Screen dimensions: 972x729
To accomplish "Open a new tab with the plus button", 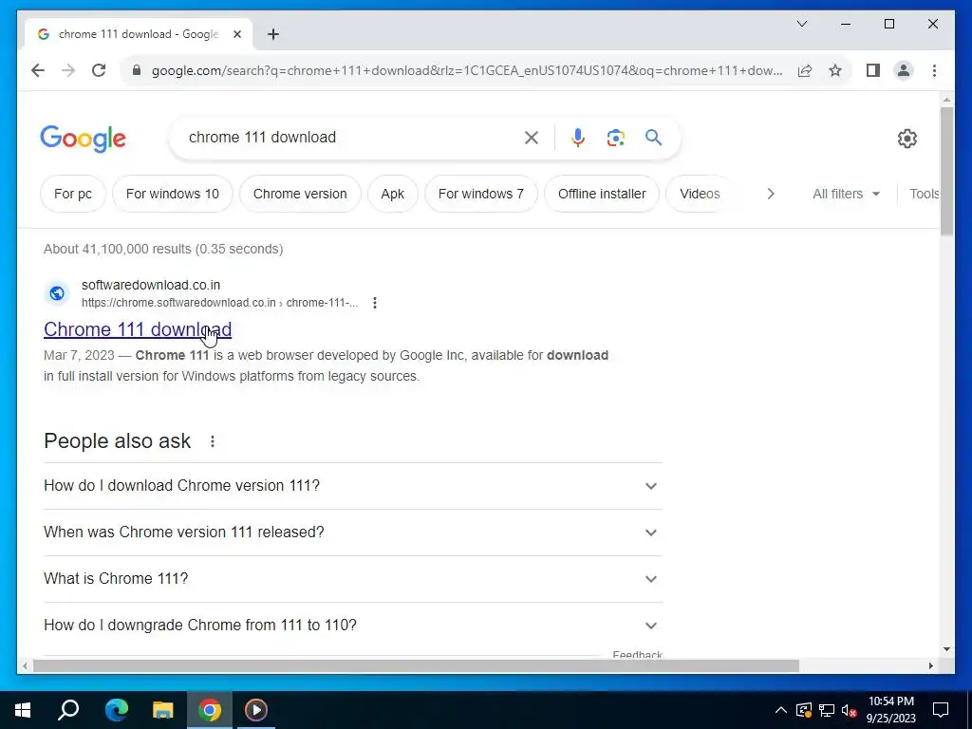I will pyautogui.click(x=273, y=34).
